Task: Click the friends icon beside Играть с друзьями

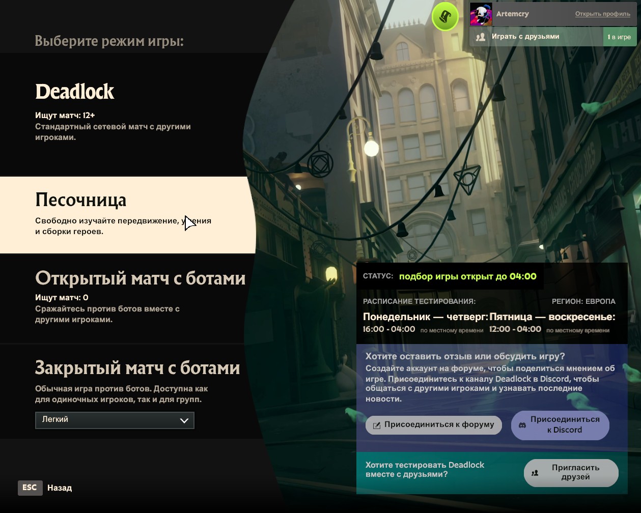Action: point(480,37)
